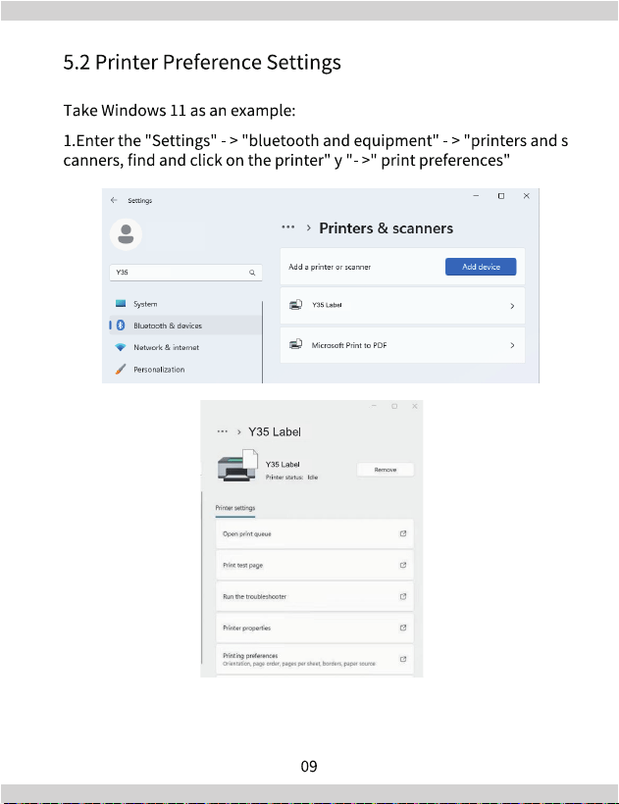Click the search magnifier icon in Y35 field
The height and width of the screenshot is (804, 619).
click(252, 273)
